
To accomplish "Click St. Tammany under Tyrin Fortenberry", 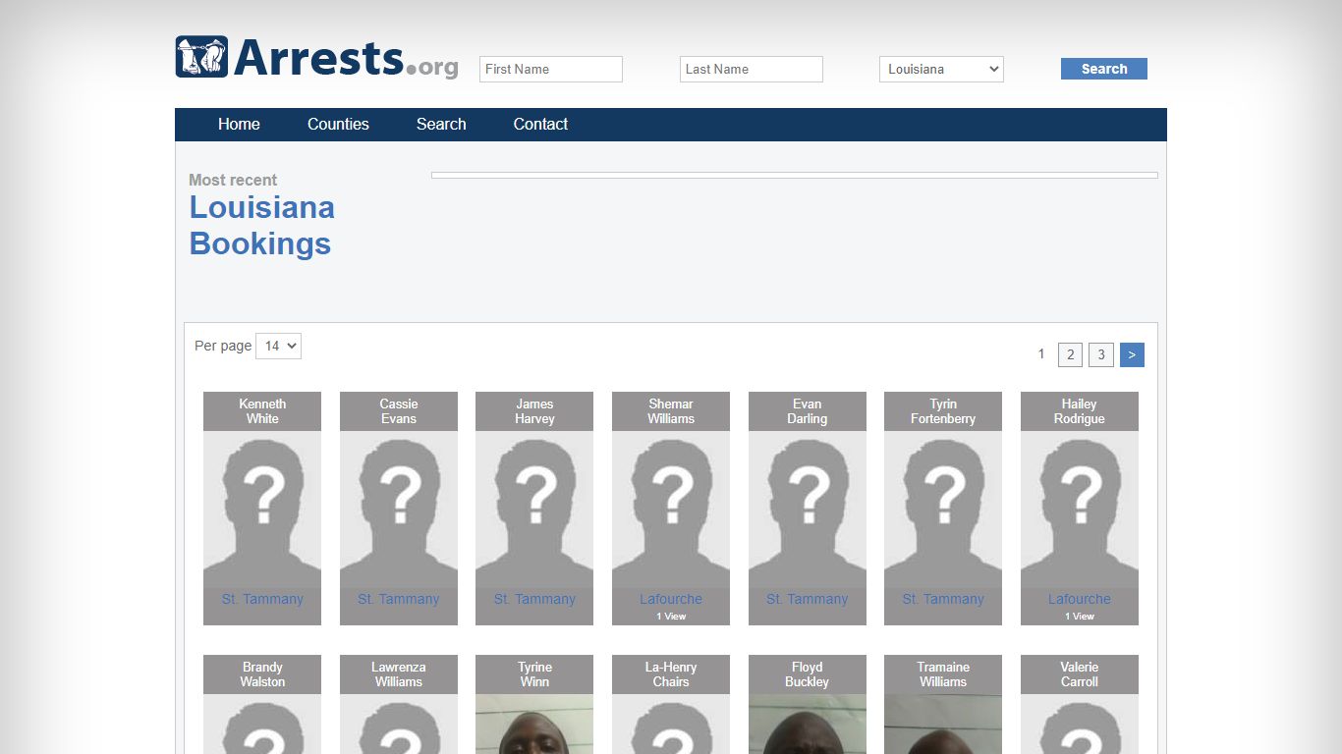I will [x=943, y=599].
